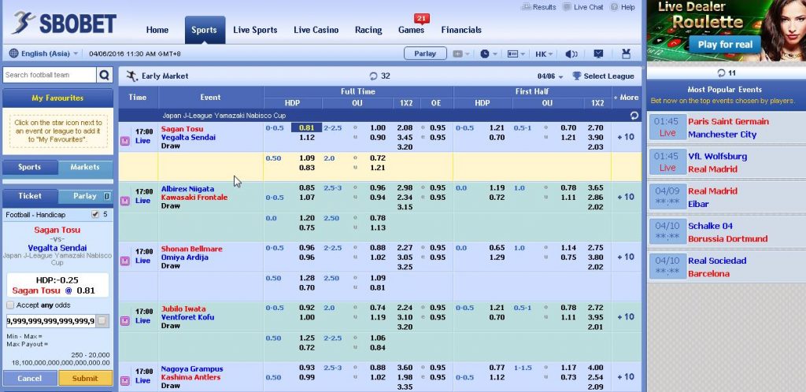The height and width of the screenshot is (392, 806).
Task: Click the Early Market football player icon
Action: [132, 76]
